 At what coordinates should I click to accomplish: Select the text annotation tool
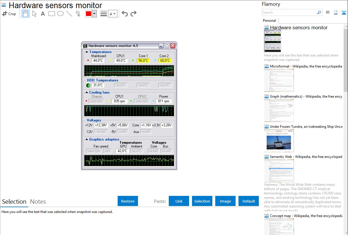(x=43, y=14)
